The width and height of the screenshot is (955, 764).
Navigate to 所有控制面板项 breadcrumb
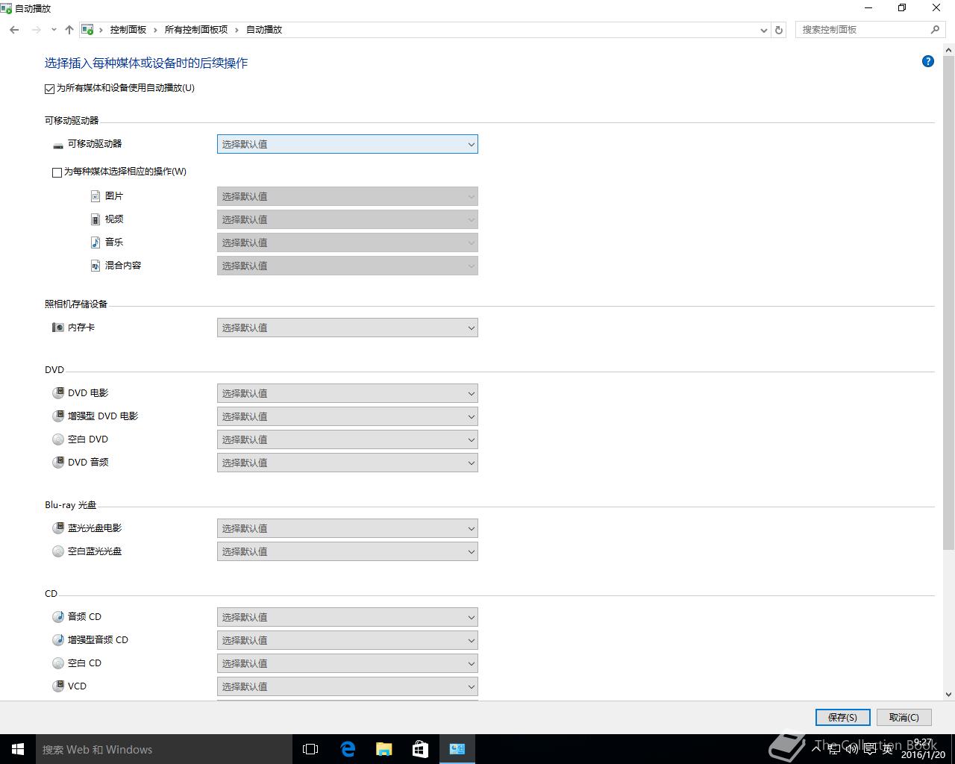[x=196, y=30]
